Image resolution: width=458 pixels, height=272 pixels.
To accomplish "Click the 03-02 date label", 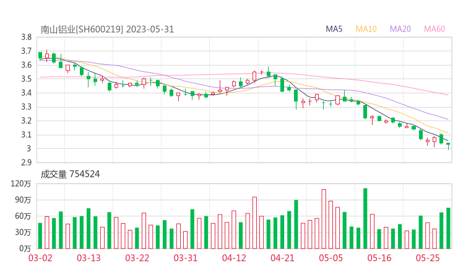I will 40,258.
